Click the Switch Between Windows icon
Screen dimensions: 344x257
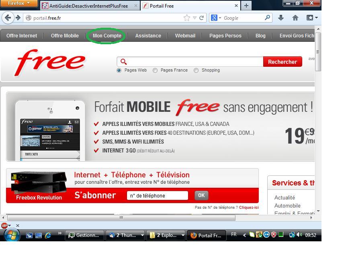point(29,236)
